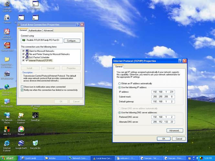Open My Computer desktop icon
215x161 pixels.
7,103
